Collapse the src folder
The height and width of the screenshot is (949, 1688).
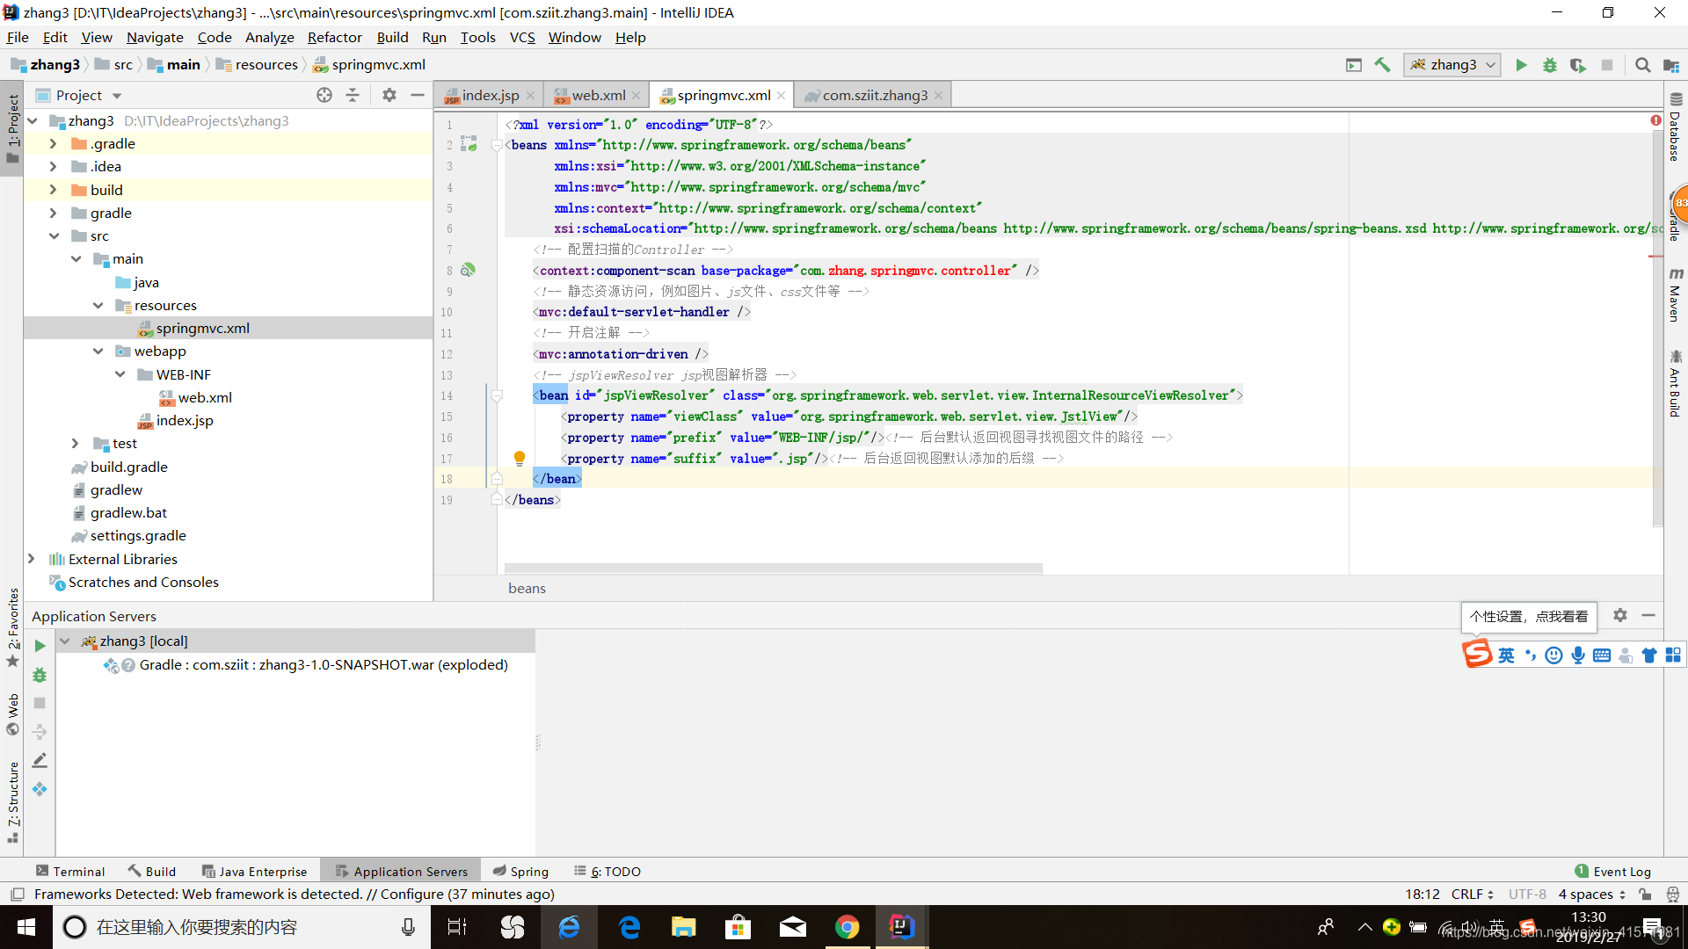click(x=53, y=235)
